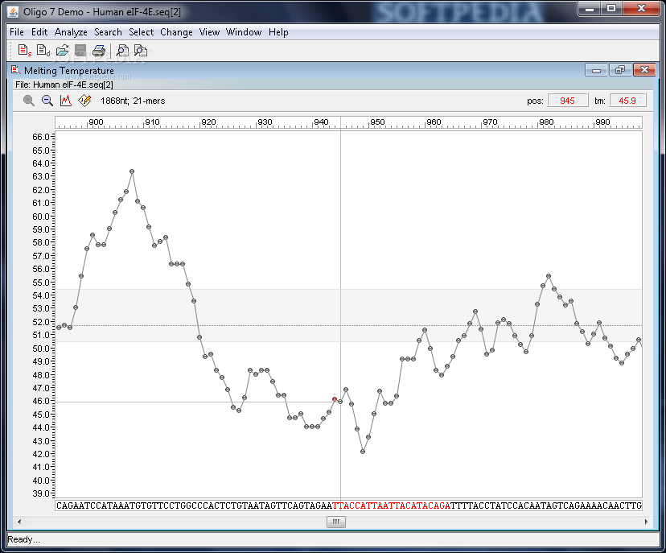Click the peak data point near 55.5 at position 980
The height and width of the screenshot is (553, 666).
(x=549, y=276)
